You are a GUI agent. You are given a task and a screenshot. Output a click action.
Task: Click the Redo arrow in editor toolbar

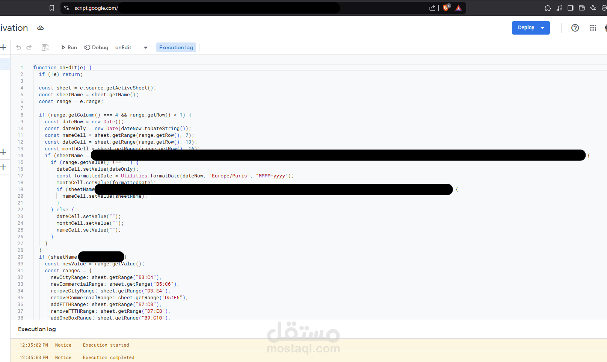click(x=29, y=47)
